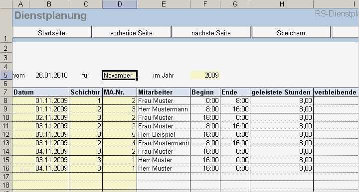Click the Ende heading cell
Viewport: 359px width, 192px height.
point(235,92)
